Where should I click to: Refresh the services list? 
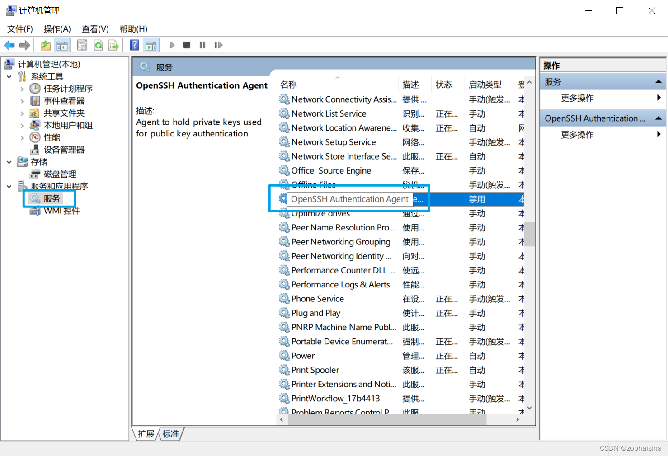click(x=98, y=45)
